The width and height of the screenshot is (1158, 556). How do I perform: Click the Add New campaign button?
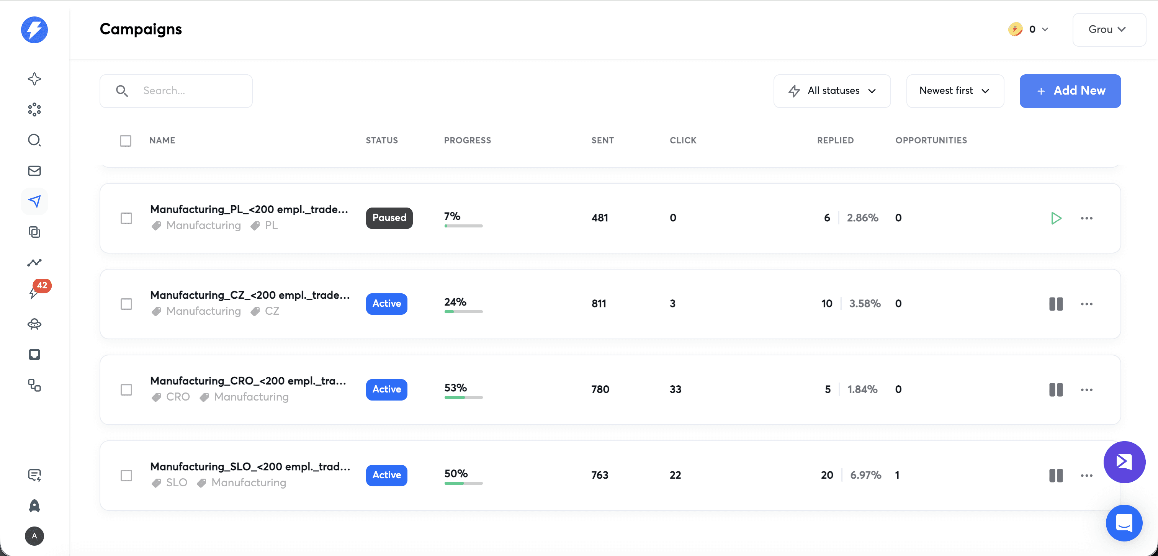[1070, 91]
